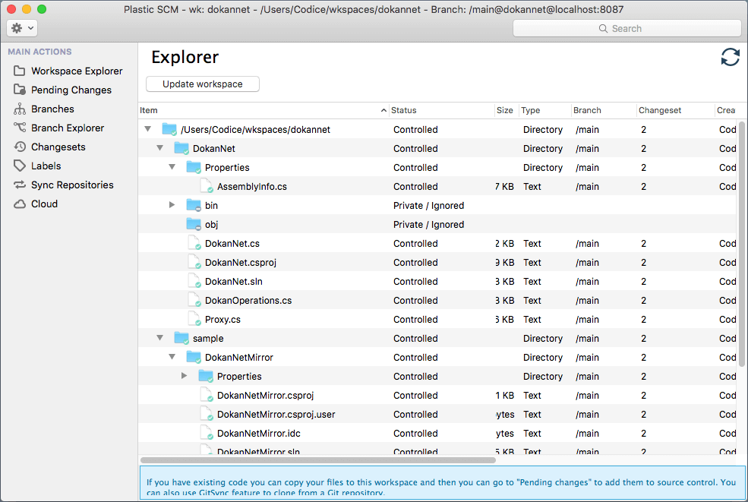748x502 pixels.
Task: Click the Properties folder icon under DokanNetMirror
Action: click(206, 376)
